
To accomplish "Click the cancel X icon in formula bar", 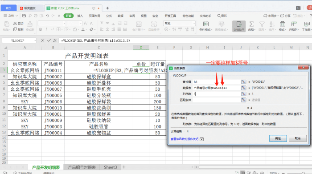I will [x=43, y=40].
